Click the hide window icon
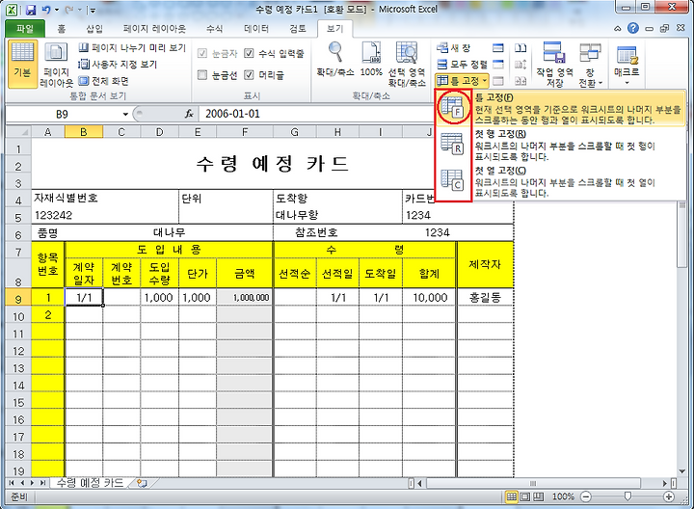694x509 pixels. (x=498, y=65)
